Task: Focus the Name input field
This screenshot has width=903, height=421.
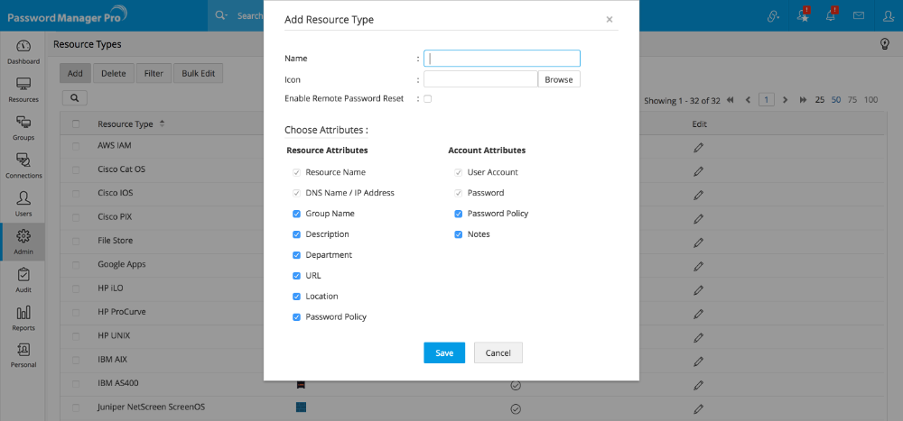Action: tap(501, 59)
